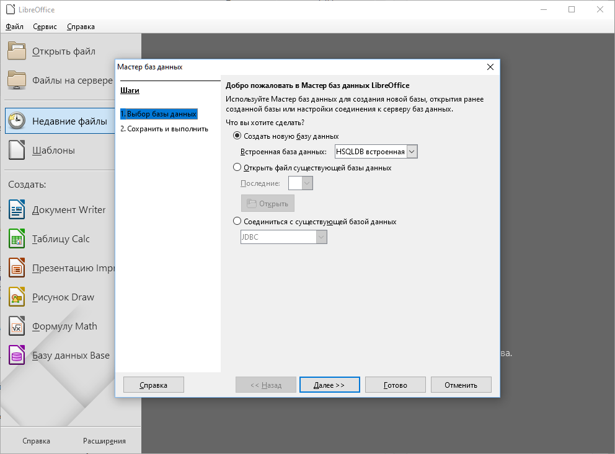The width and height of the screenshot is (615, 454).
Task: Click the Base database icon
Action: [17, 356]
